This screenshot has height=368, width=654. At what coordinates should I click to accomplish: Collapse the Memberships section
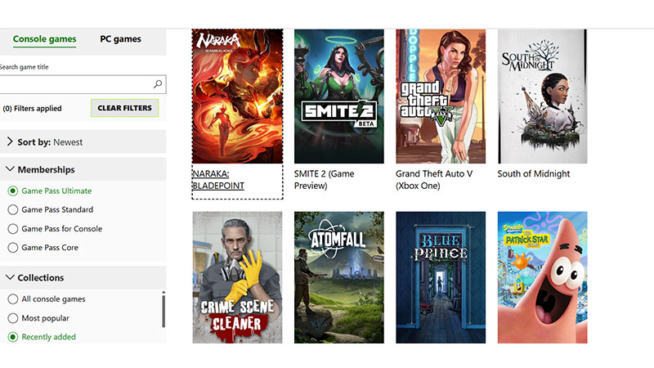83,169
